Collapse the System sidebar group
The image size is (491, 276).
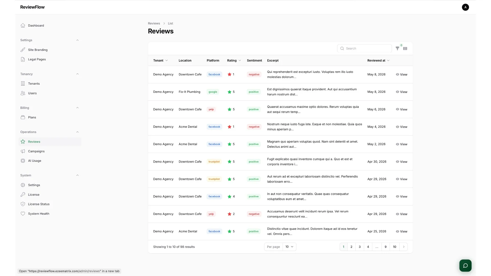click(77, 175)
